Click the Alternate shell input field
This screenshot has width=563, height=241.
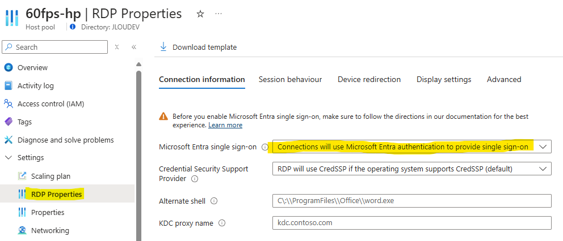tap(412, 201)
